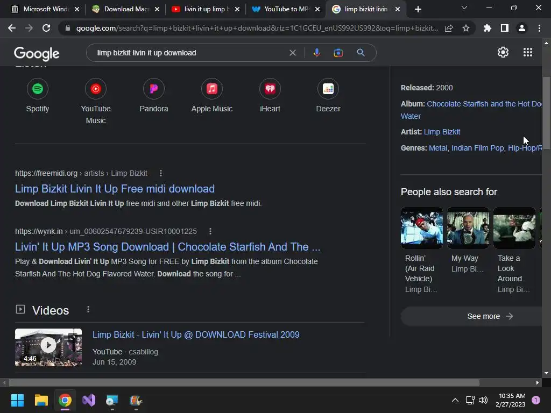This screenshot has height=413, width=551.
Task: Click the browser address bar URL
Action: [x=257, y=28]
